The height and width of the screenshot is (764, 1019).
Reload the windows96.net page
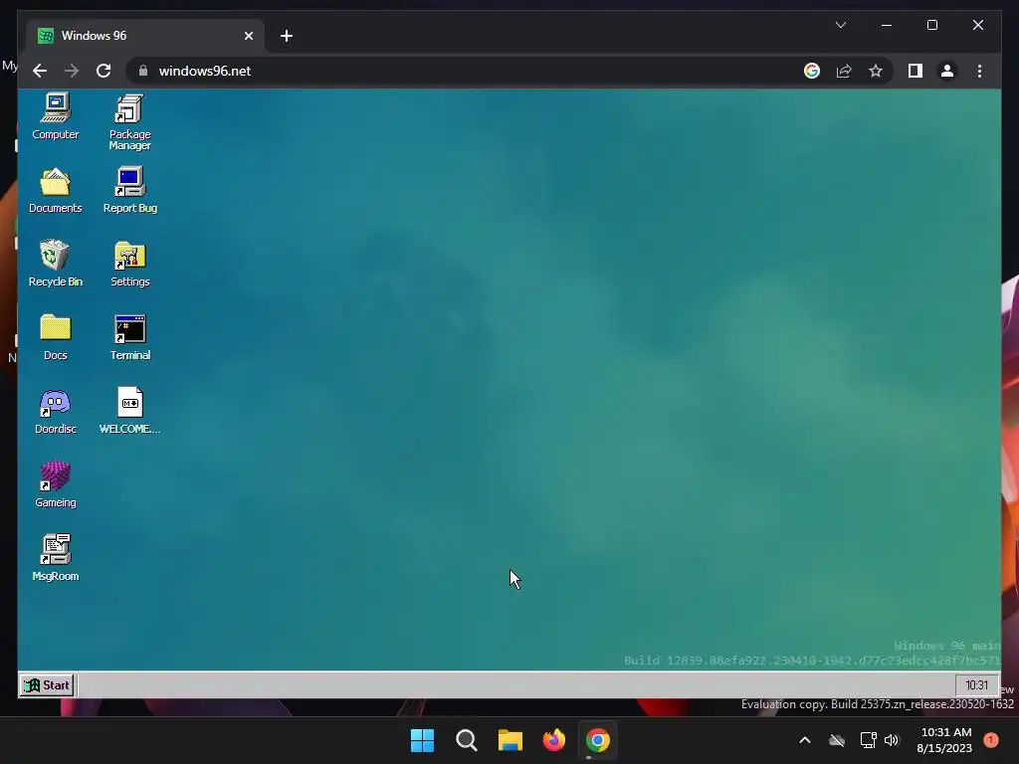coord(103,71)
